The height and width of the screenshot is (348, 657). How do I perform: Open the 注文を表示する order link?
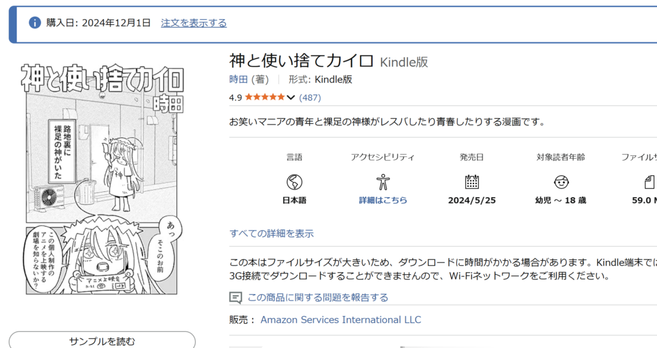click(194, 23)
